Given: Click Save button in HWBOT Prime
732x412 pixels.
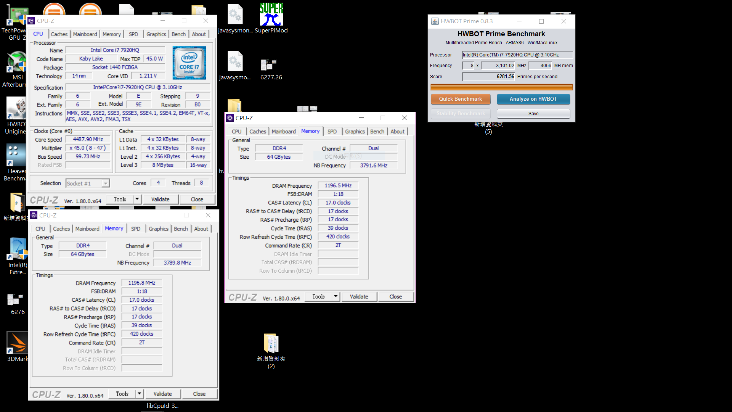Looking at the screenshot, I should 533,114.
